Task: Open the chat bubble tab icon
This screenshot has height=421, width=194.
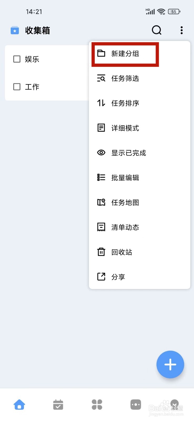Action: point(136,404)
